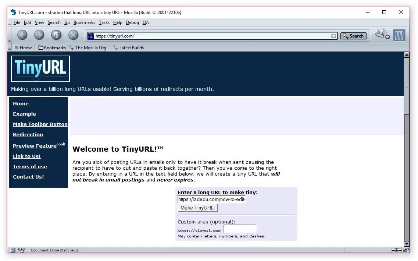Click the vertical scrollbar down arrow

pyautogui.click(x=407, y=244)
